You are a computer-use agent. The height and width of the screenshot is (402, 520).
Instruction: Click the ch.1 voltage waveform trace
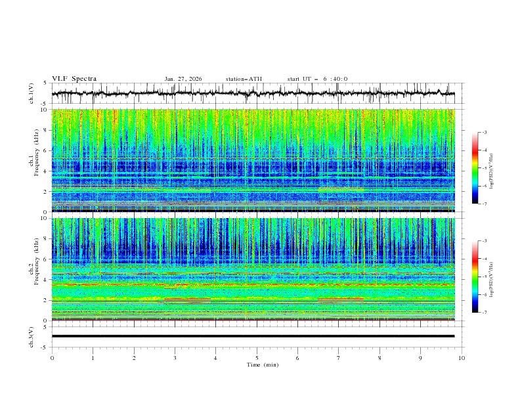click(253, 93)
